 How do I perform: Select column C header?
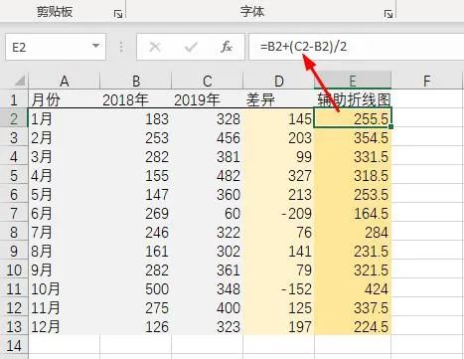point(208,81)
